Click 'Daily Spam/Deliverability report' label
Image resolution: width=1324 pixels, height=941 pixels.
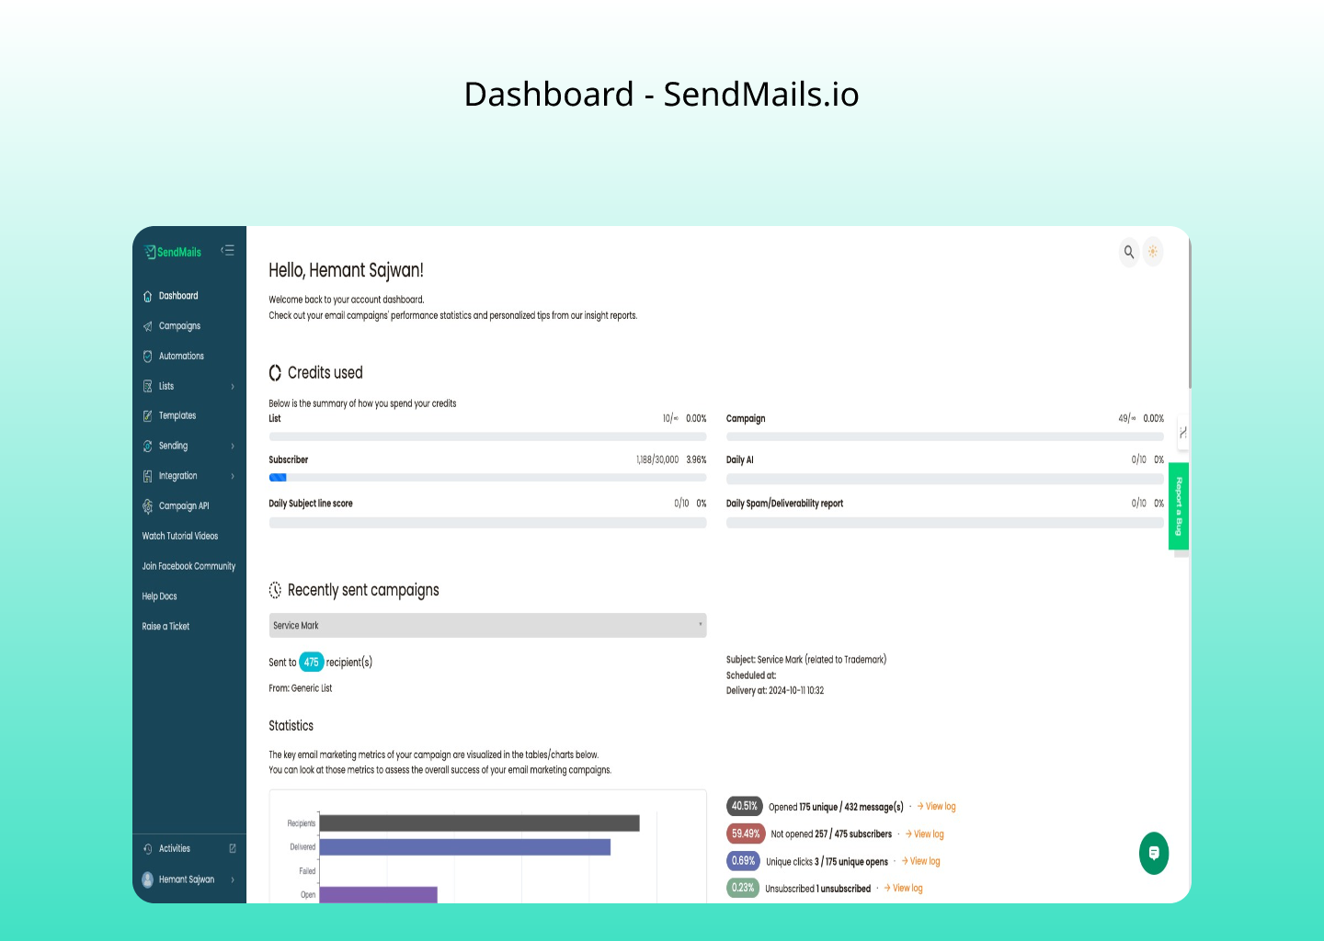coord(784,504)
